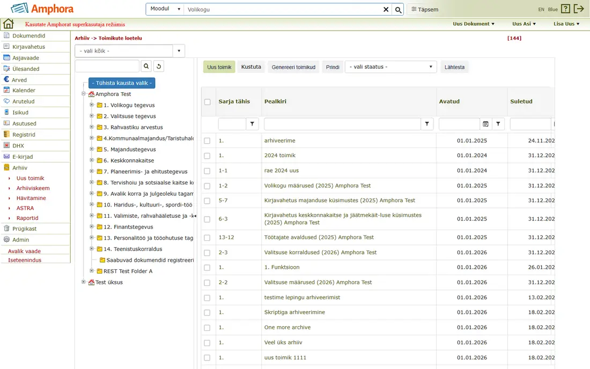Open the Prügikast trash module
590x369 pixels.
25,228
